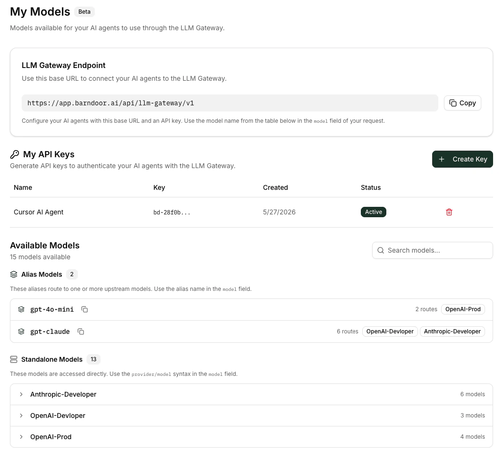Click the Key column header
Image resolution: width=503 pixels, height=459 pixels.
pos(159,187)
